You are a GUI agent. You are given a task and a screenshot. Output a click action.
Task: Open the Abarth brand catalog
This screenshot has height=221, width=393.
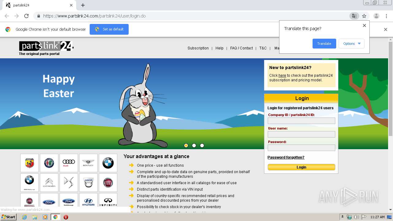[x=29, y=163]
